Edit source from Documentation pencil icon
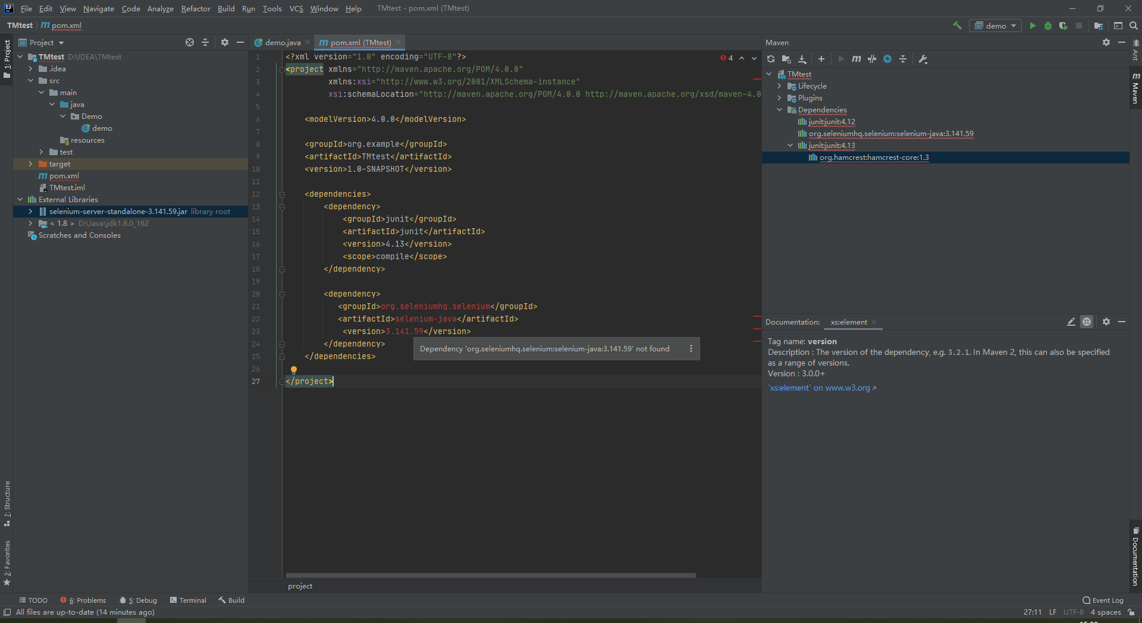 tap(1071, 322)
